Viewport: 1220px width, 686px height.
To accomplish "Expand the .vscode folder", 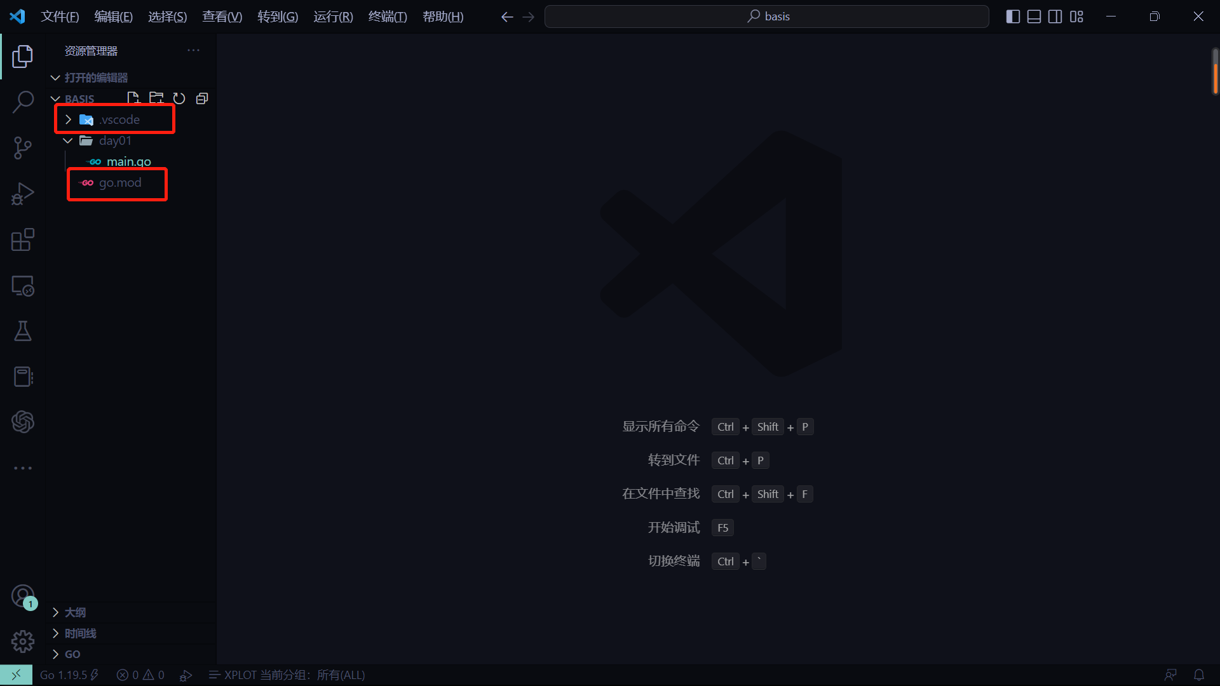I will (132, 119).
